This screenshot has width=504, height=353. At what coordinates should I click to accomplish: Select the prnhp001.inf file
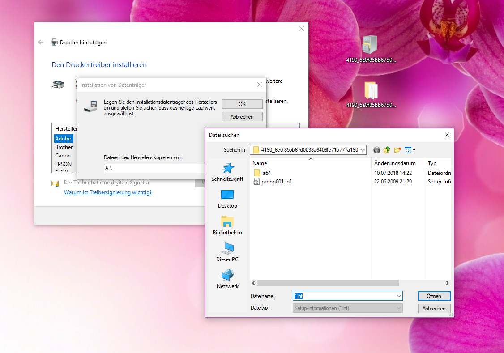[276, 181]
